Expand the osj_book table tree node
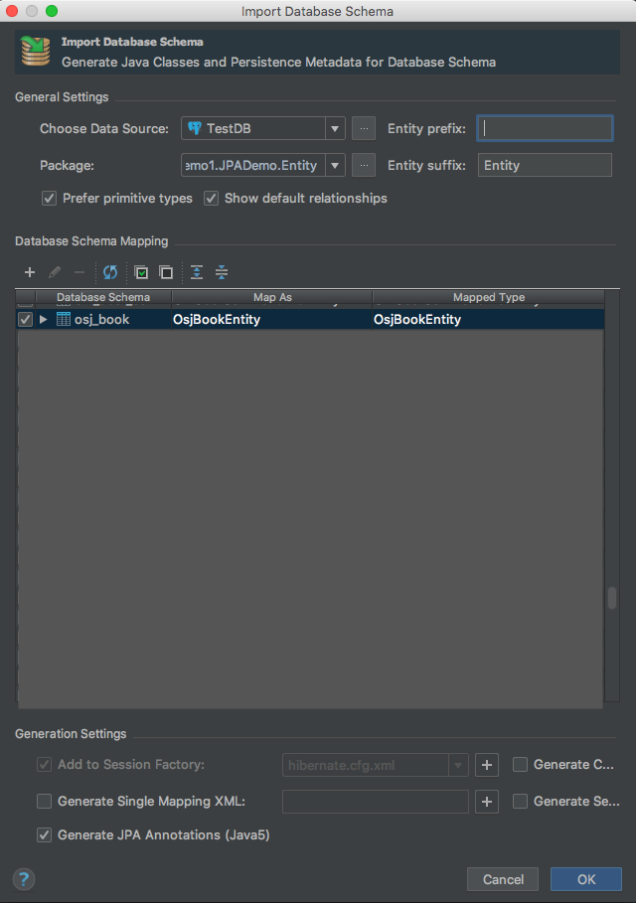Viewport: 636px width, 903px height. pos(43,320)
